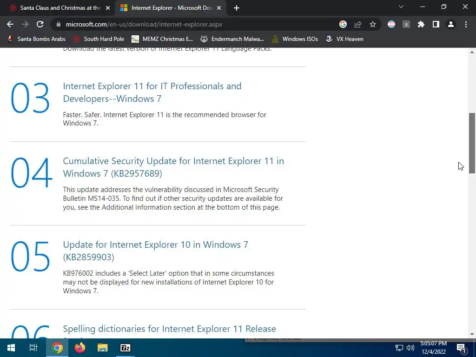This screenshot has width=476, height=357.
Task: Open the Santa Bombs Arabs bookmark
Action: (36, 39)
